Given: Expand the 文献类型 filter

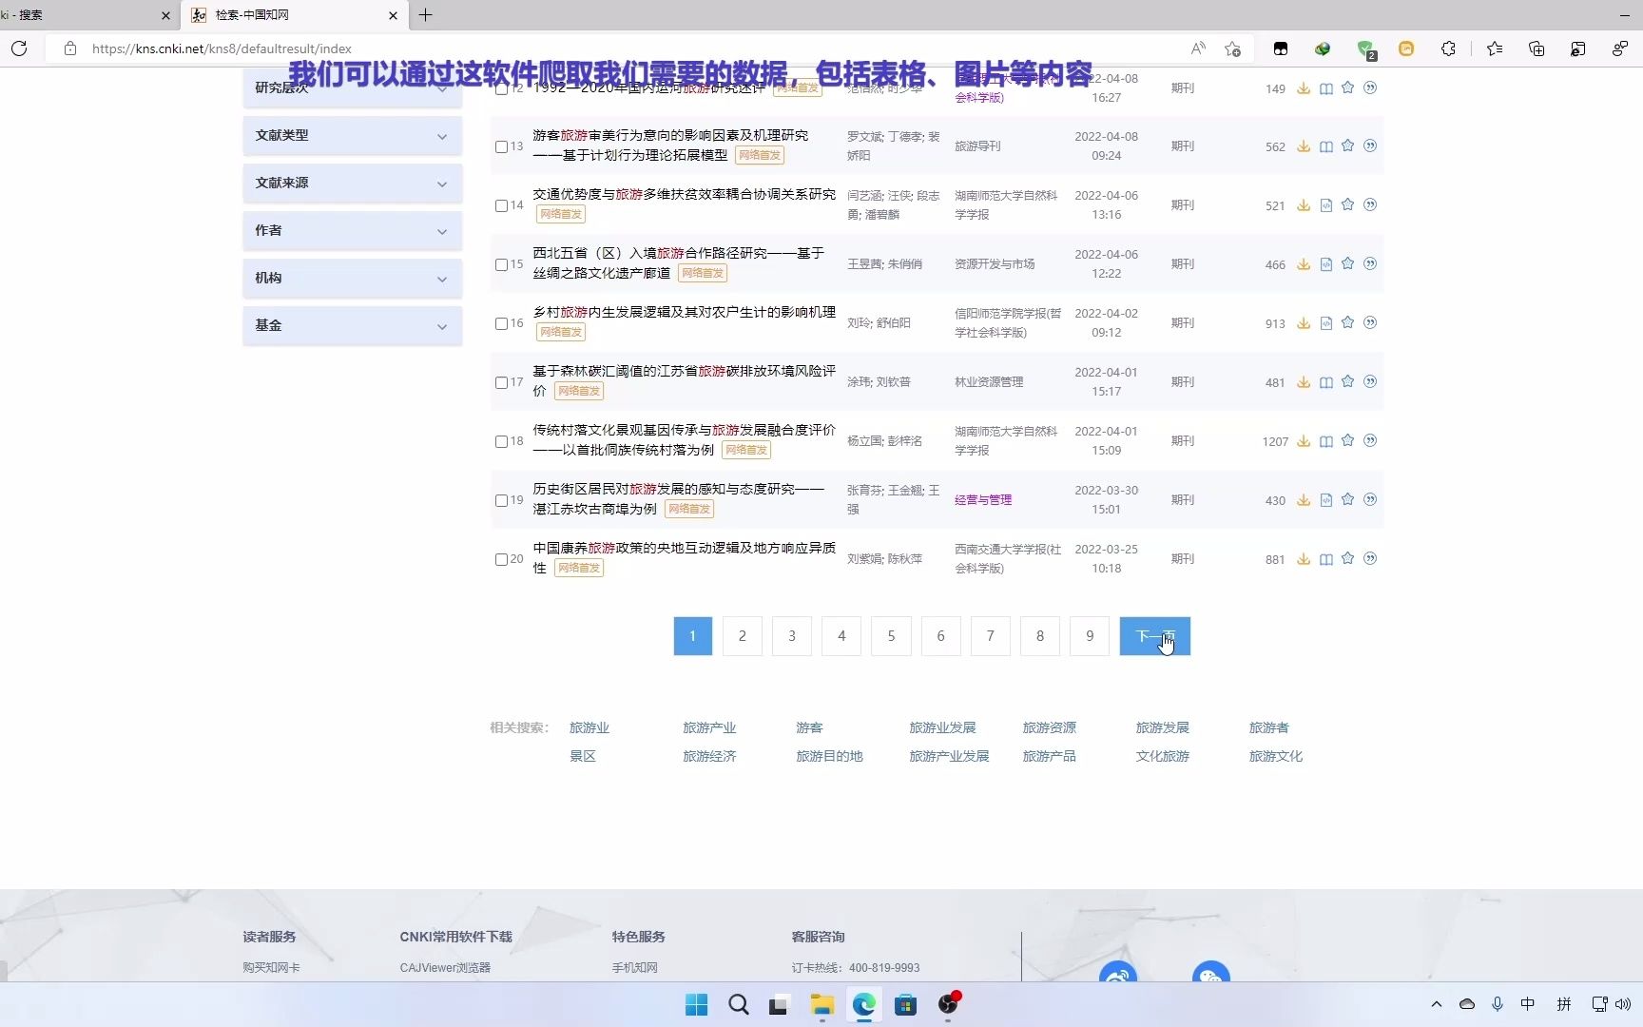Looking at the screenshot, I should coord(352,135).
